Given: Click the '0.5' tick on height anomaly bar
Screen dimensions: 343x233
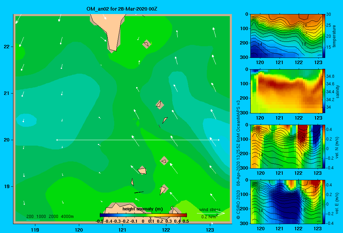Looking at the screenshot, I should 186,221.
